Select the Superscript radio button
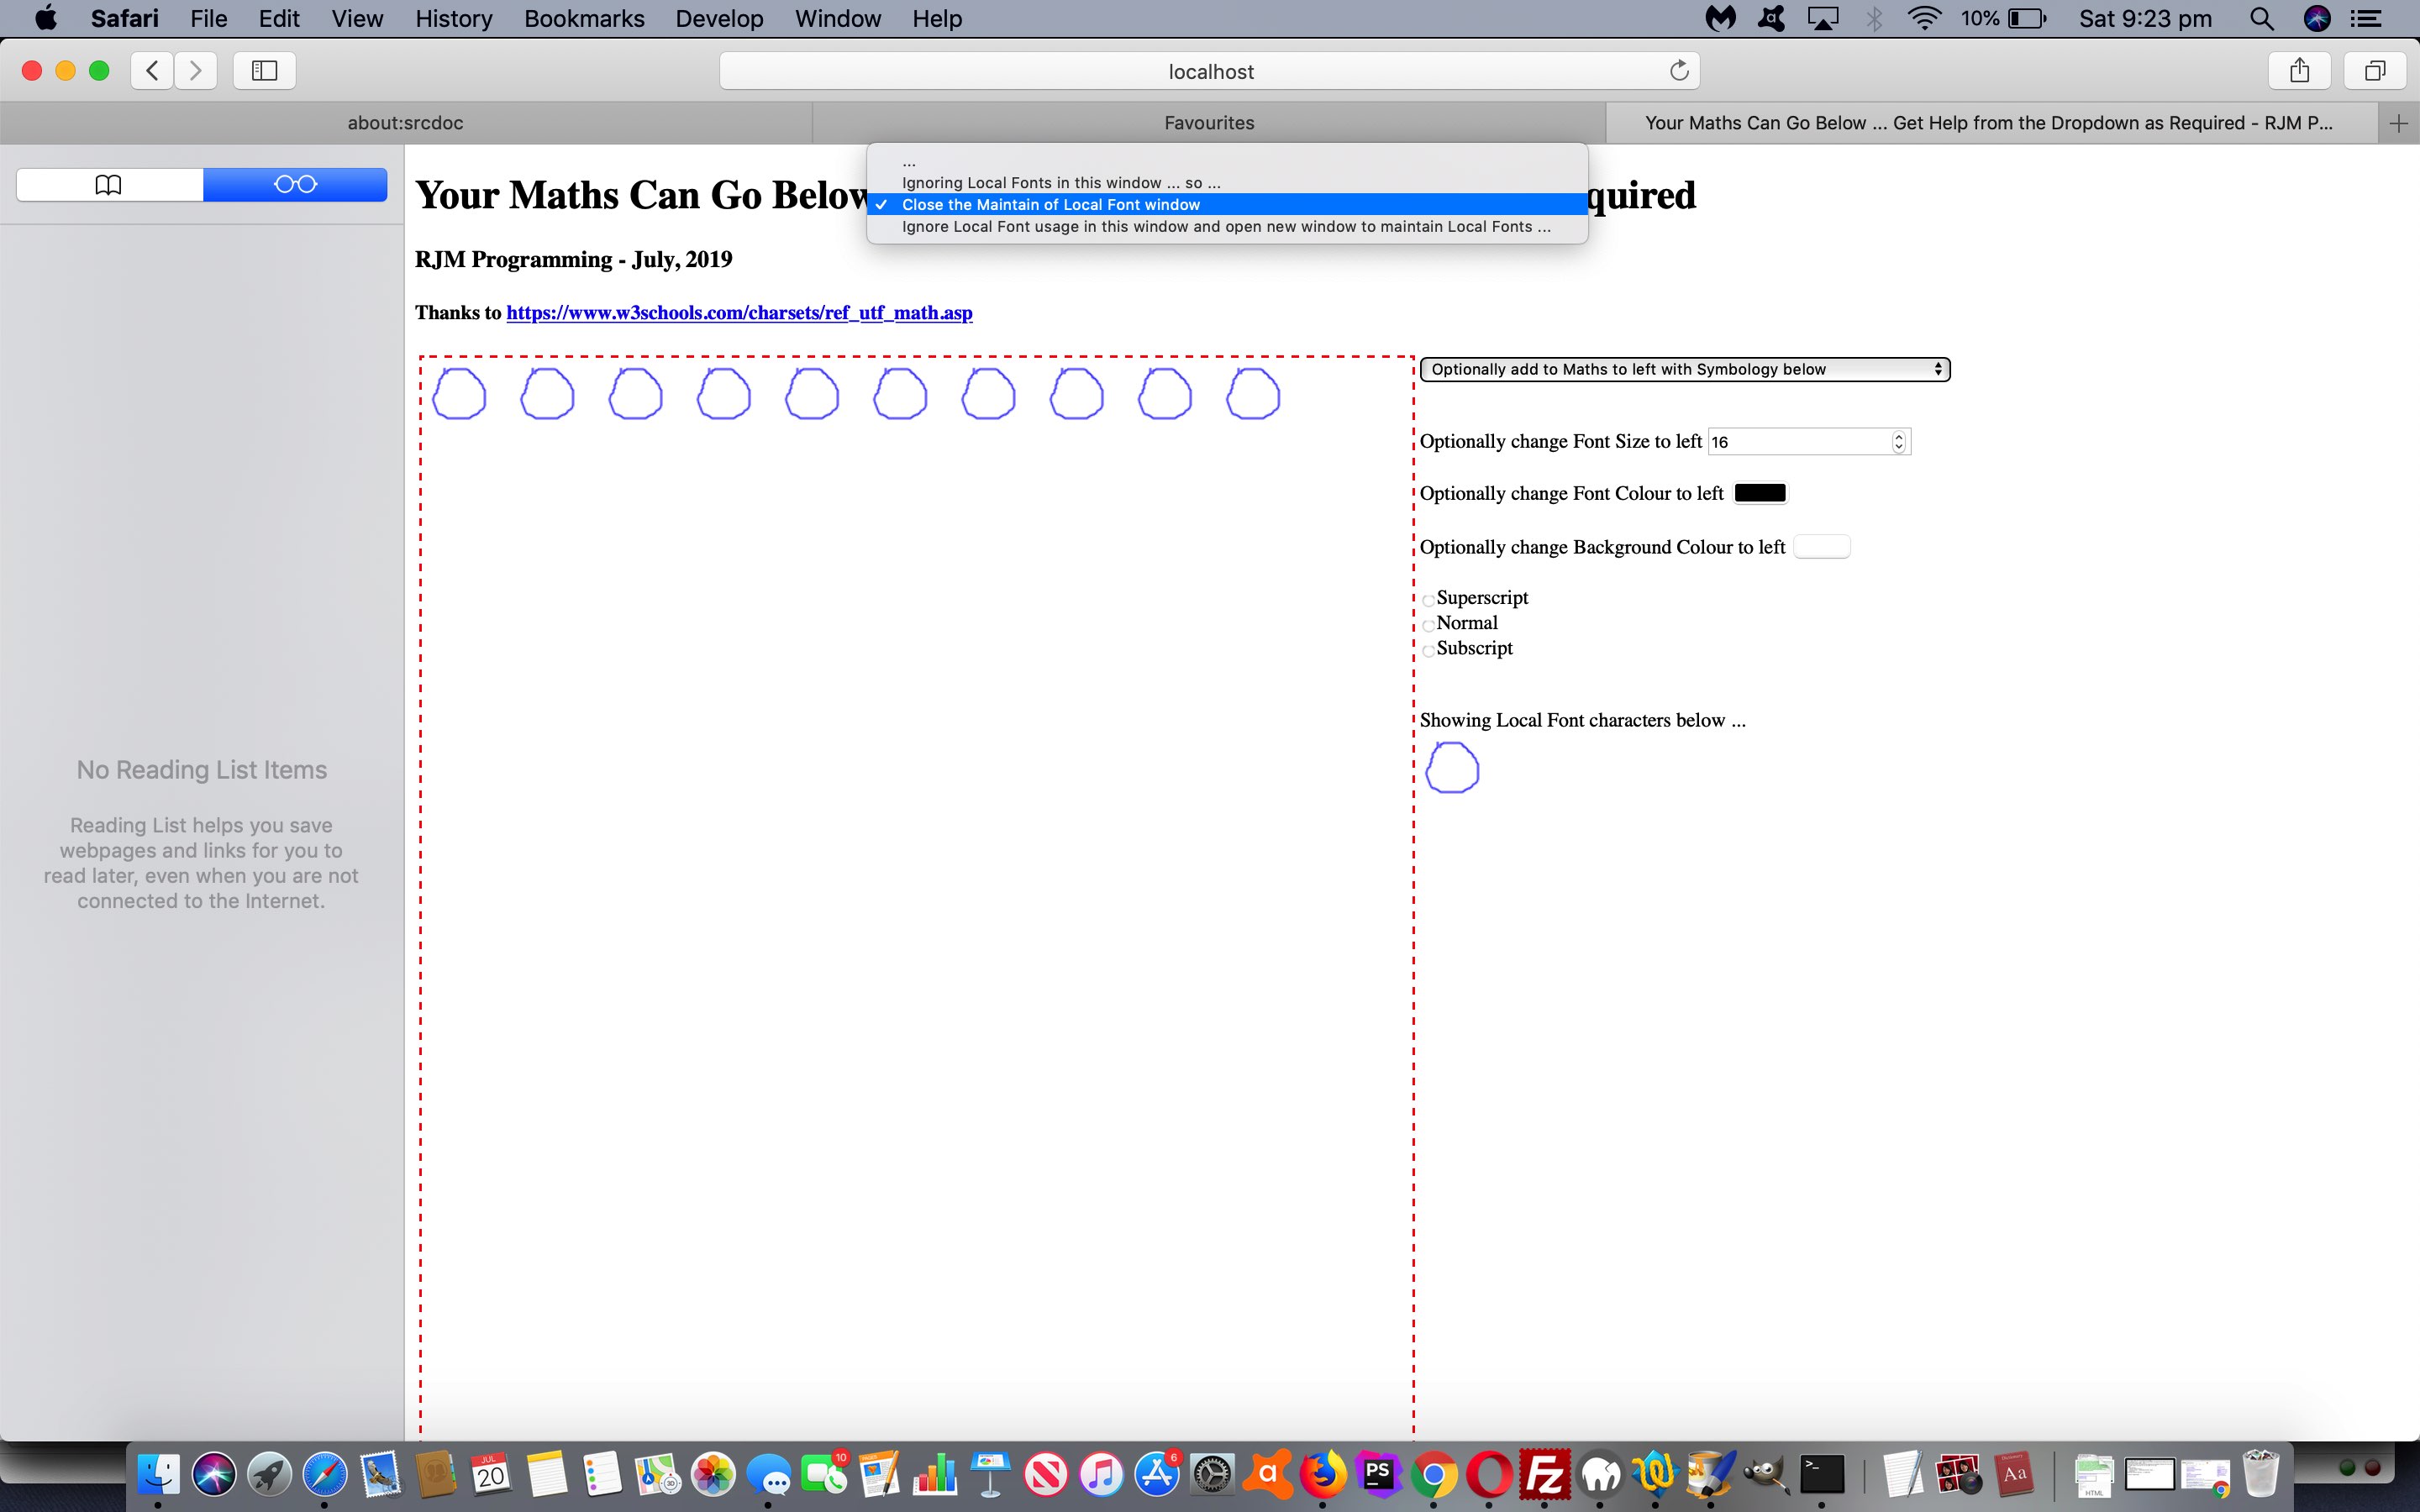2420x1512 pixels. point(1427,597)
